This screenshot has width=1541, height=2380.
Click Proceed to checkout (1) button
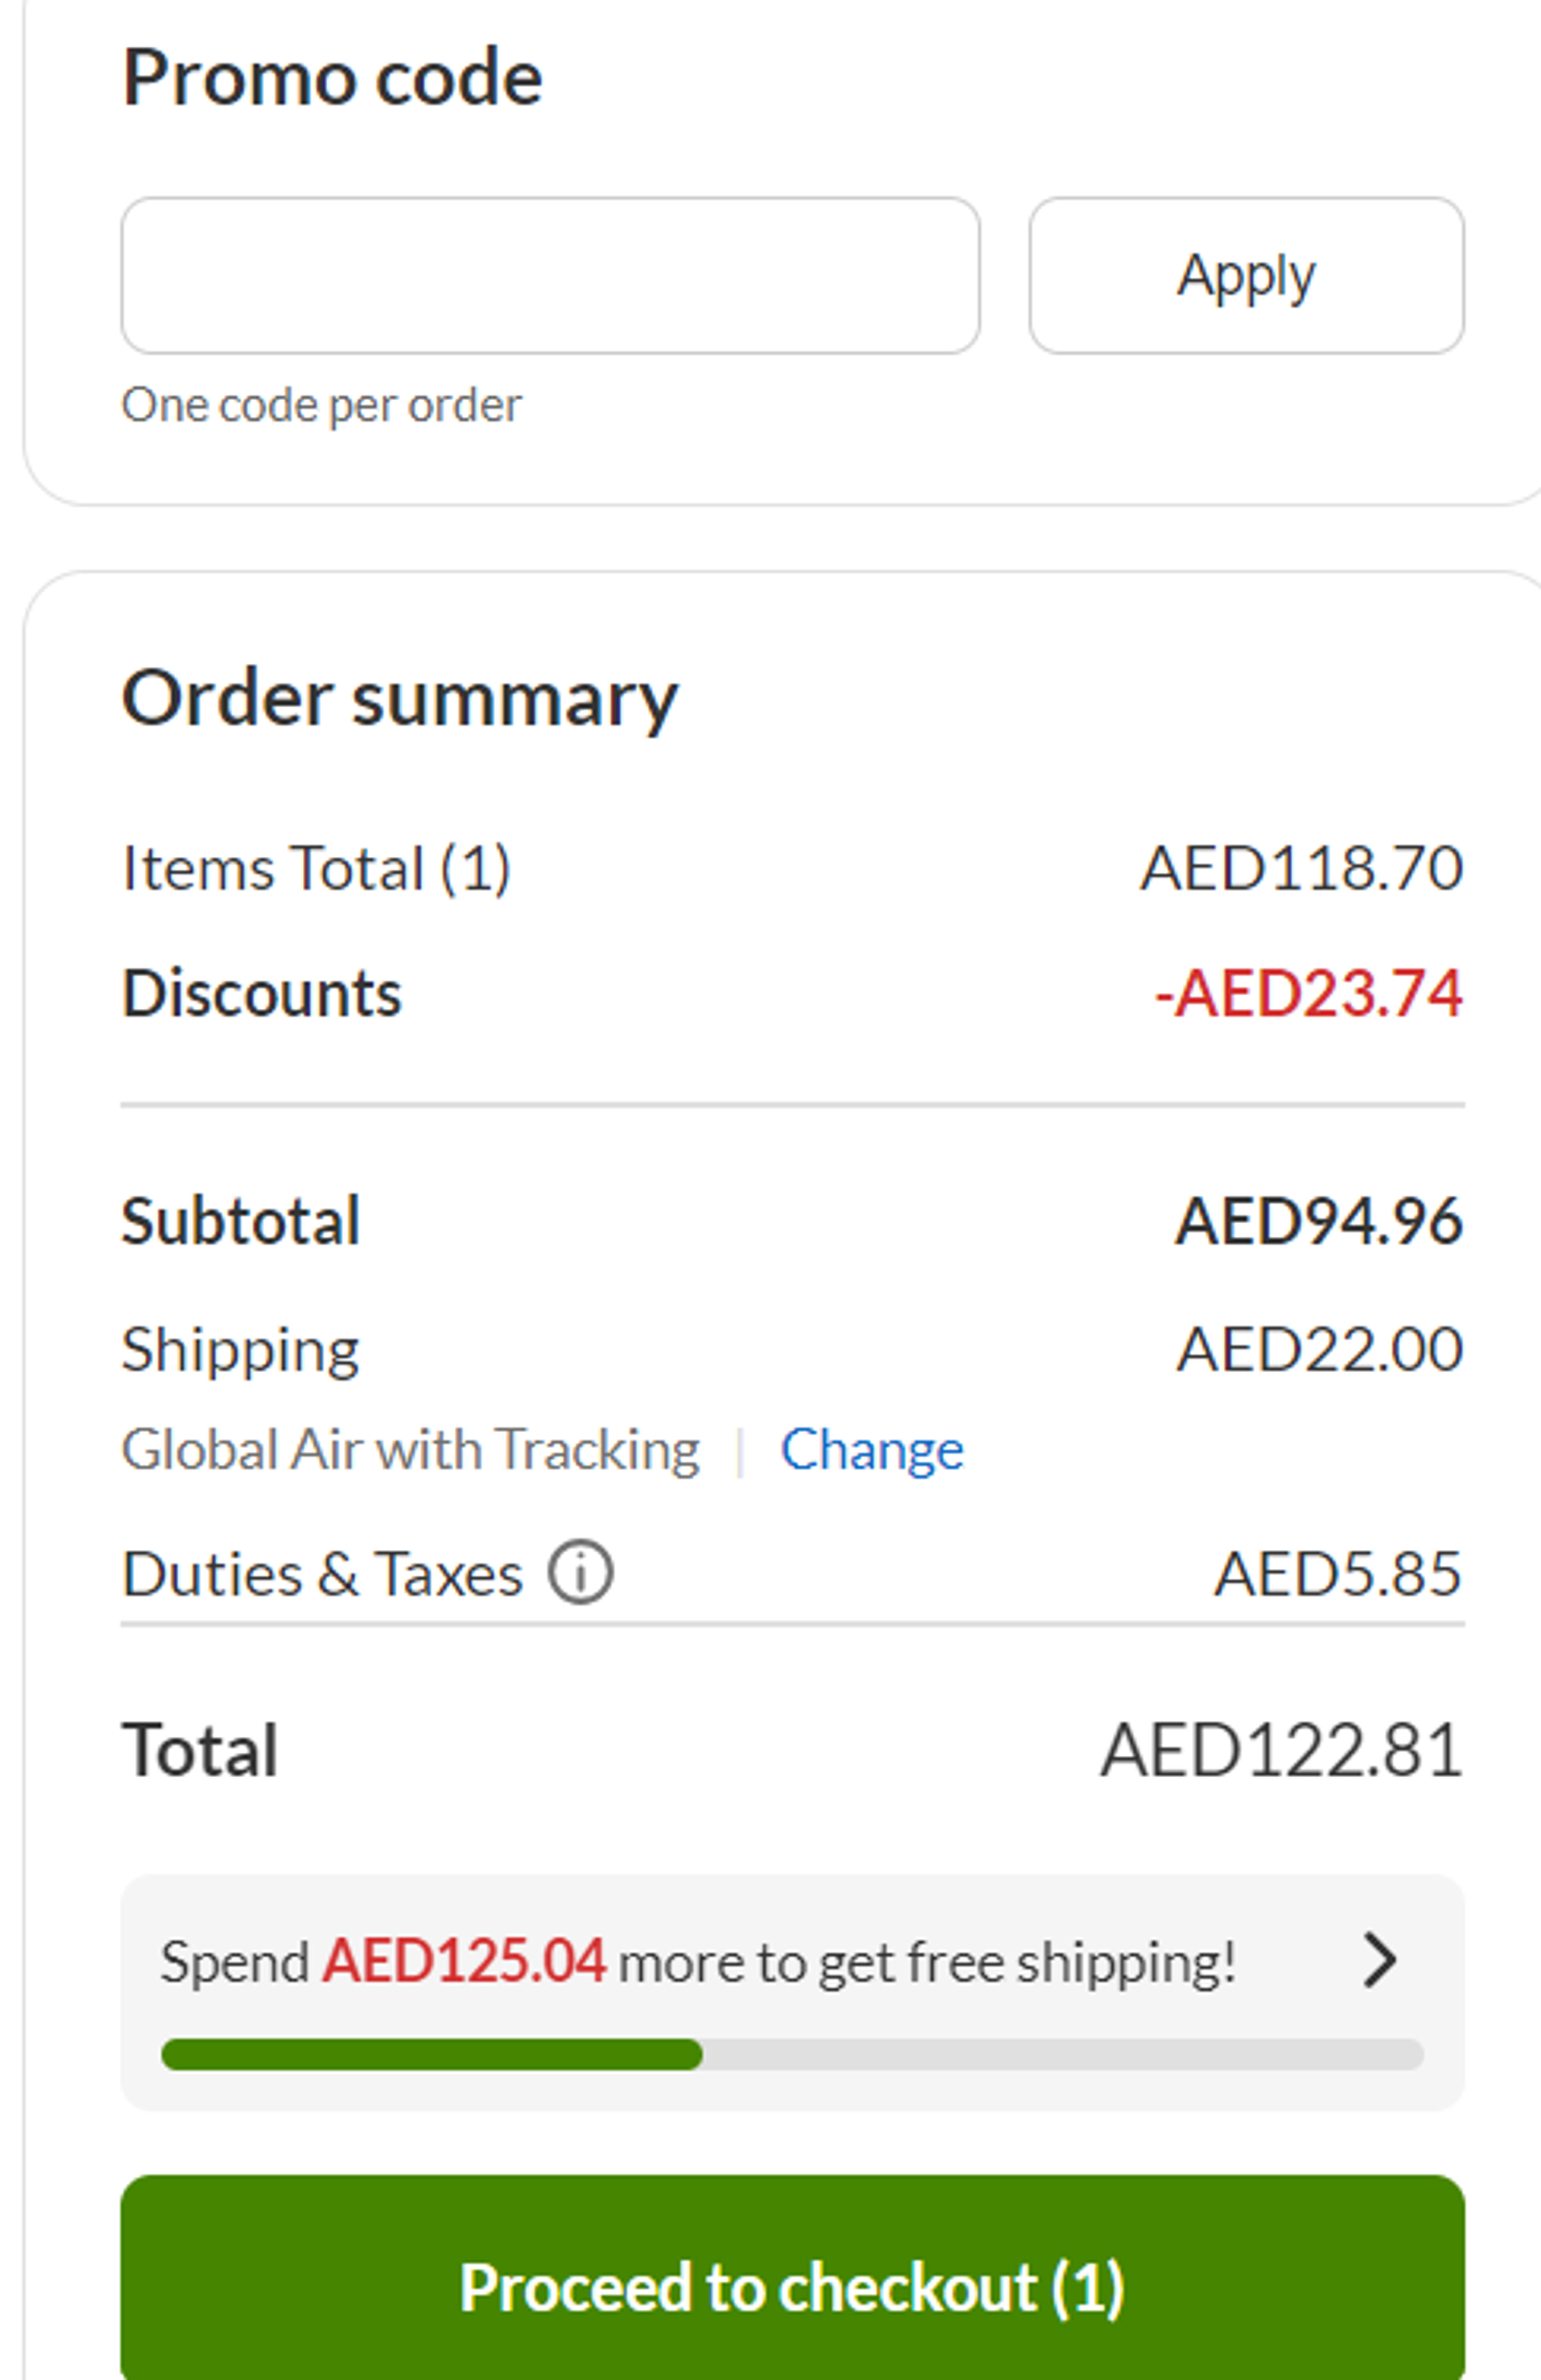click(x=792, y=2286)
